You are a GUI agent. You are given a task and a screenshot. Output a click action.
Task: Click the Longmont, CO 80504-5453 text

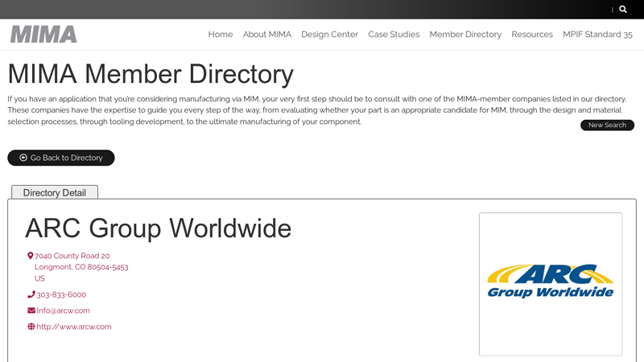(81, 267)
